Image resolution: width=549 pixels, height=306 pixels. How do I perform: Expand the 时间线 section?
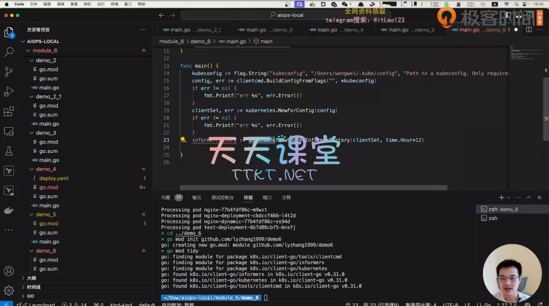[33, 287]
